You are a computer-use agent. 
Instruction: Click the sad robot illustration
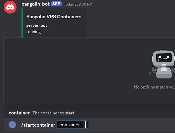pyautogui.click(x=162, y=64)
